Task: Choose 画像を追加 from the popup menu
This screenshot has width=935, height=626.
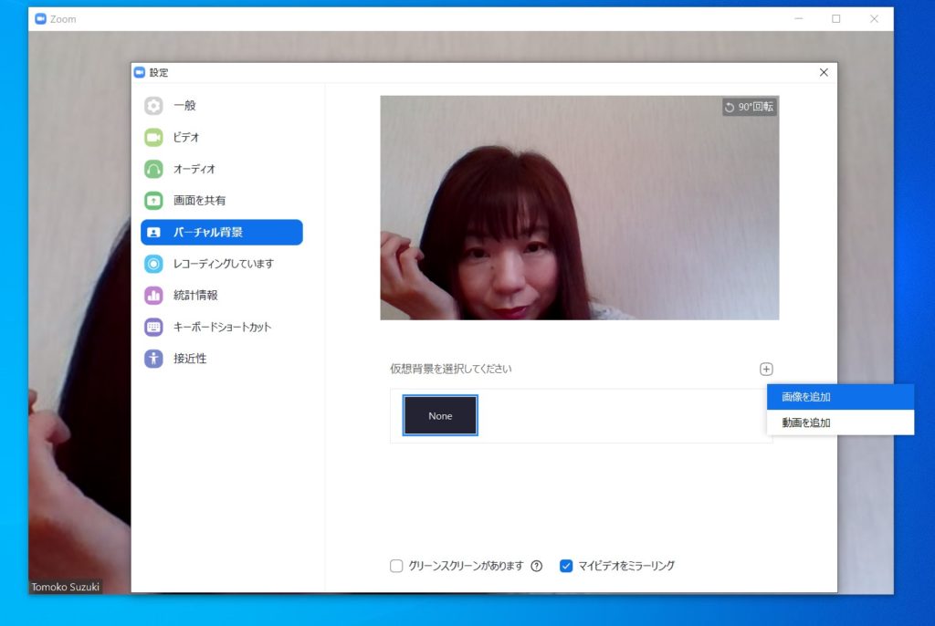Action: point(840,397)
